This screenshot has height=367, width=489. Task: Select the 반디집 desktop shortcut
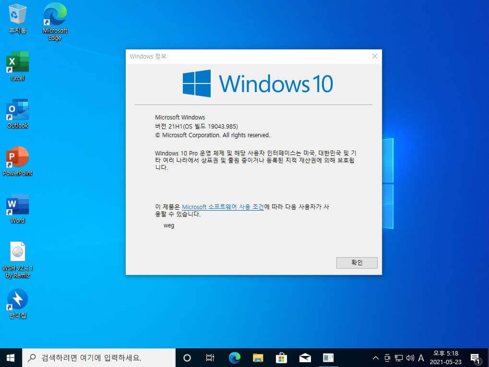(17, 304)
